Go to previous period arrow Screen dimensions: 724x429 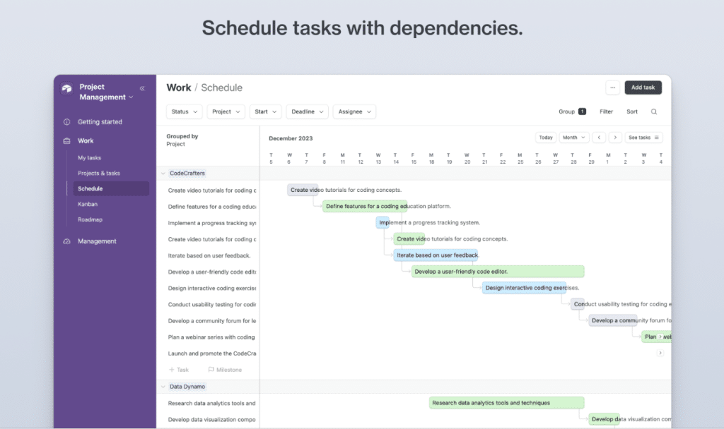click(599, 138)
